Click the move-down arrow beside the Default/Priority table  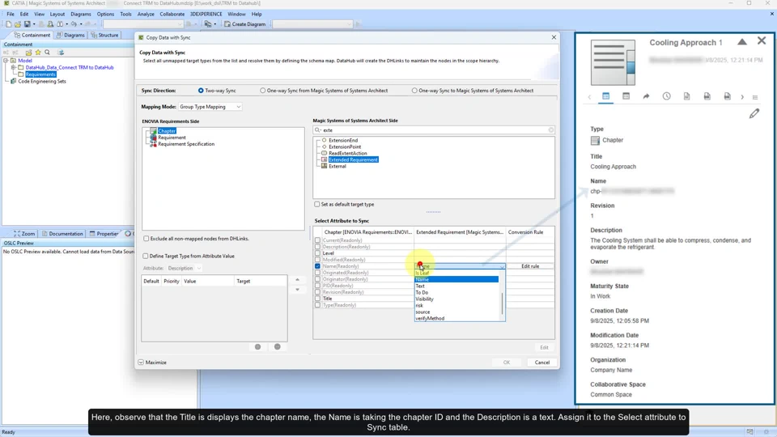click(297, 290)
